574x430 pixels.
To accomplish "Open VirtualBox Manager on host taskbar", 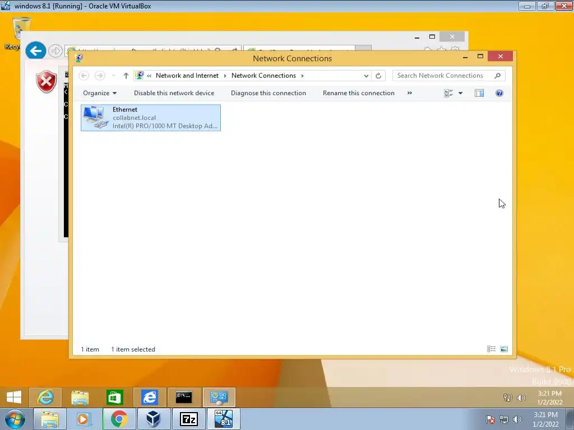I will click(x=154, y=419).
